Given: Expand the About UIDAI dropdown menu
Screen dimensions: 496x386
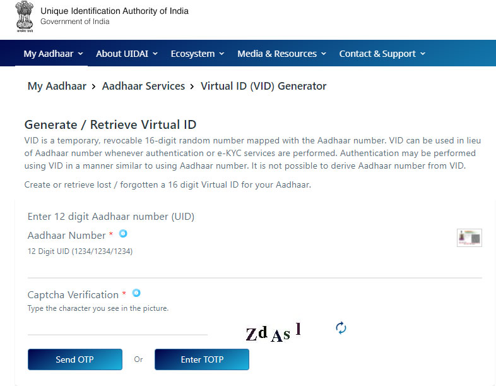Looking at the screenshot, I should click(127, 54).
